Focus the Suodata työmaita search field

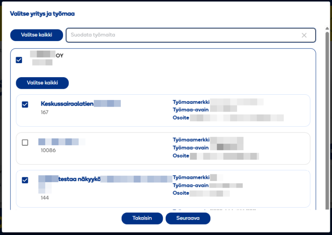183,35
